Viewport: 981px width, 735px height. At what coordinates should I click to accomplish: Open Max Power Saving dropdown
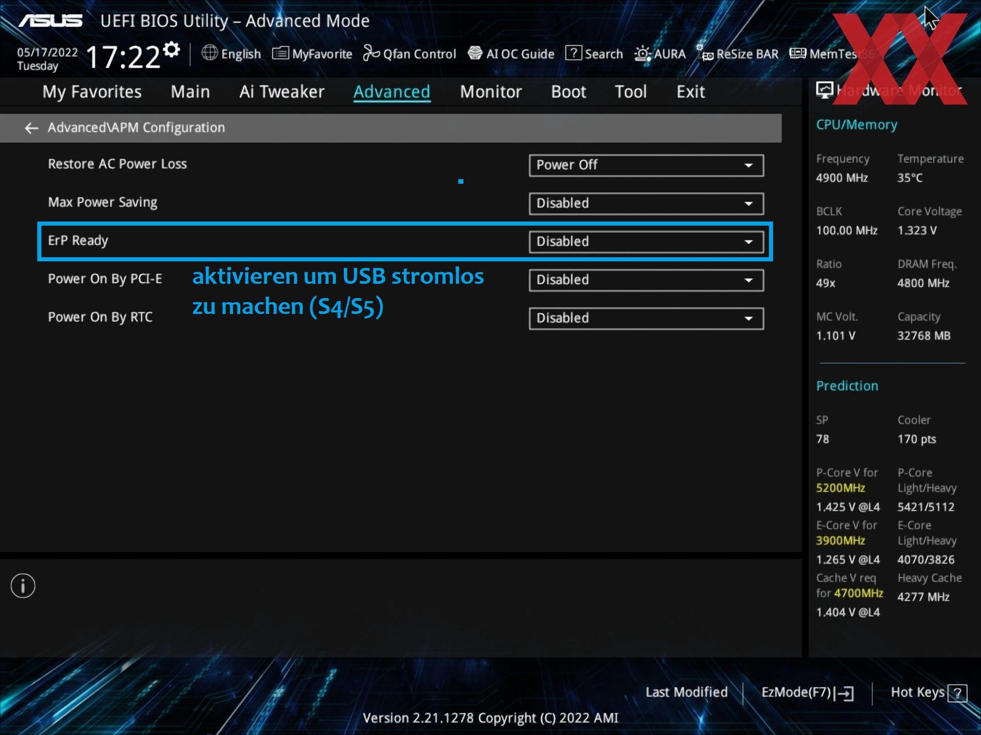pyautogui.click(x=646, y=204)
